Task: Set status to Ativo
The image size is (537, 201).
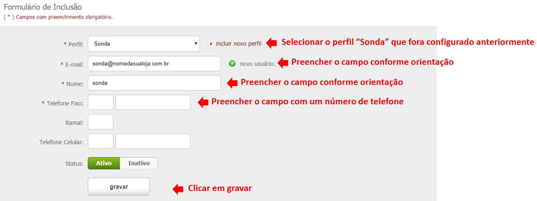Action: click(x=104, y=163)
